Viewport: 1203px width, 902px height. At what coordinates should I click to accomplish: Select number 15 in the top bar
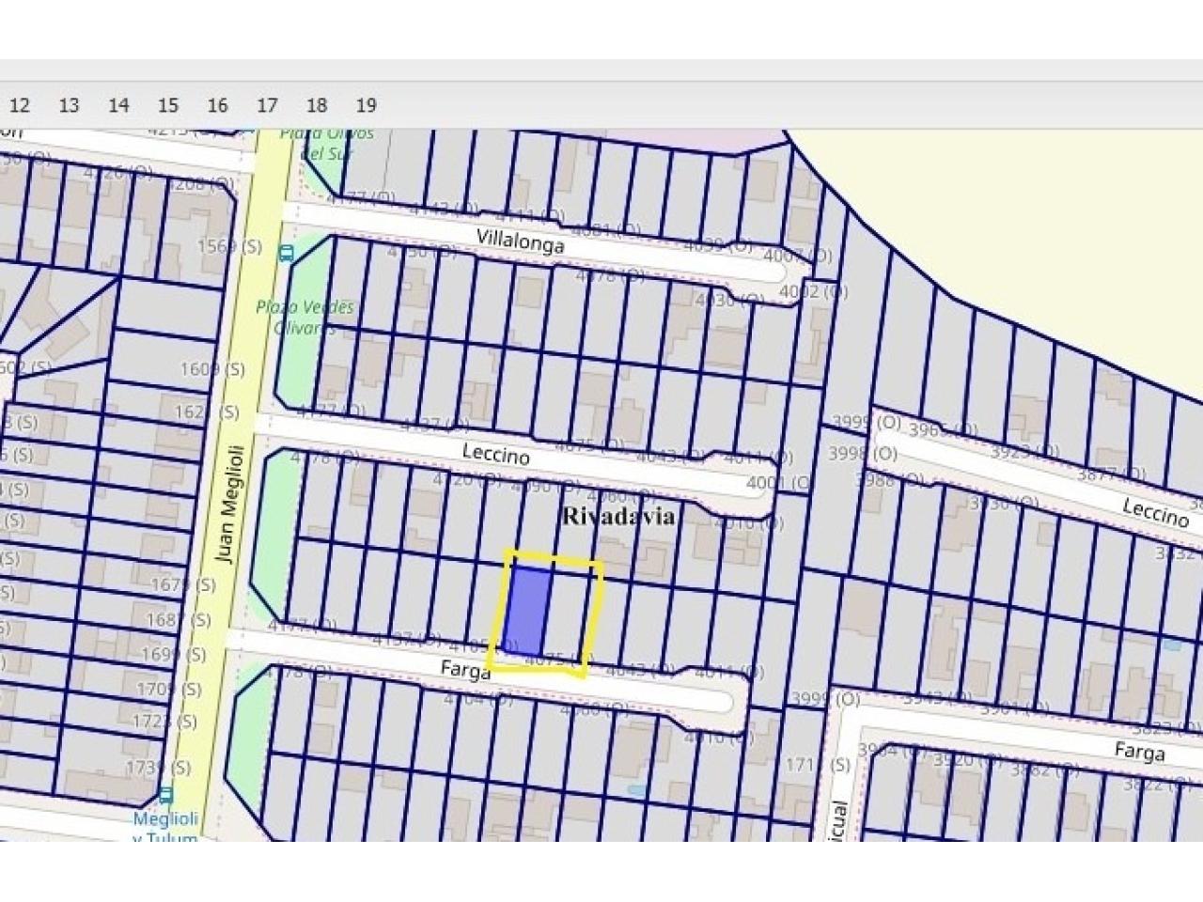click(x=168, y=105)
